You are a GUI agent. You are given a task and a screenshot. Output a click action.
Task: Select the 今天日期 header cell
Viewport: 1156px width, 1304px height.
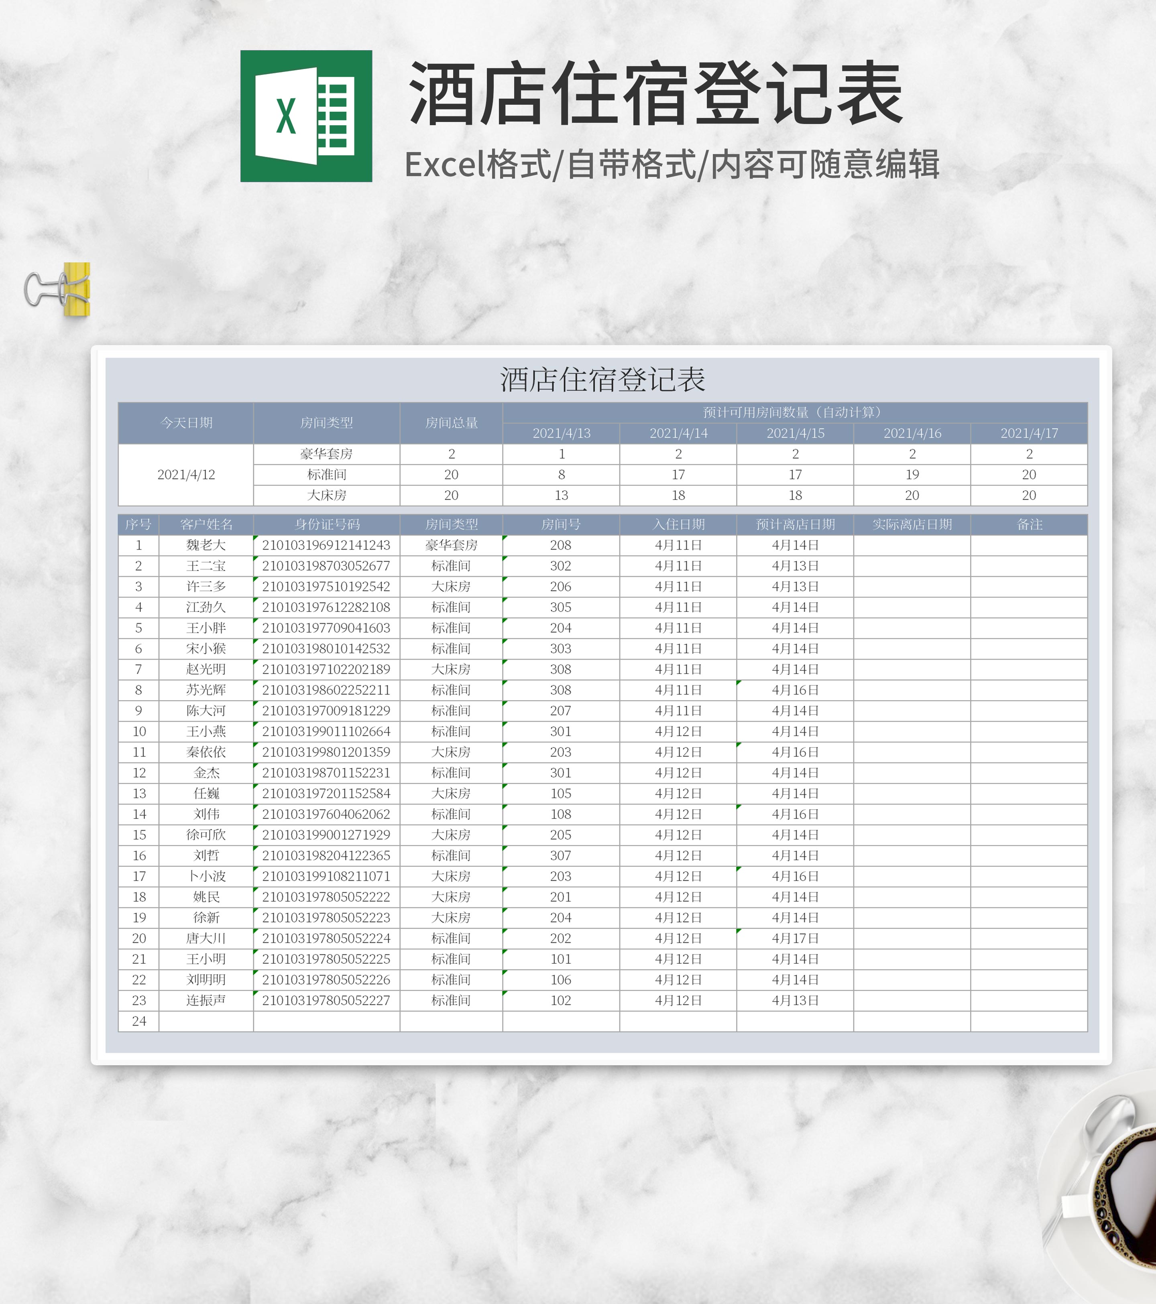186,423
